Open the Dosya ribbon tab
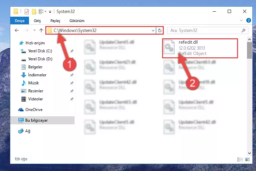 20,21
